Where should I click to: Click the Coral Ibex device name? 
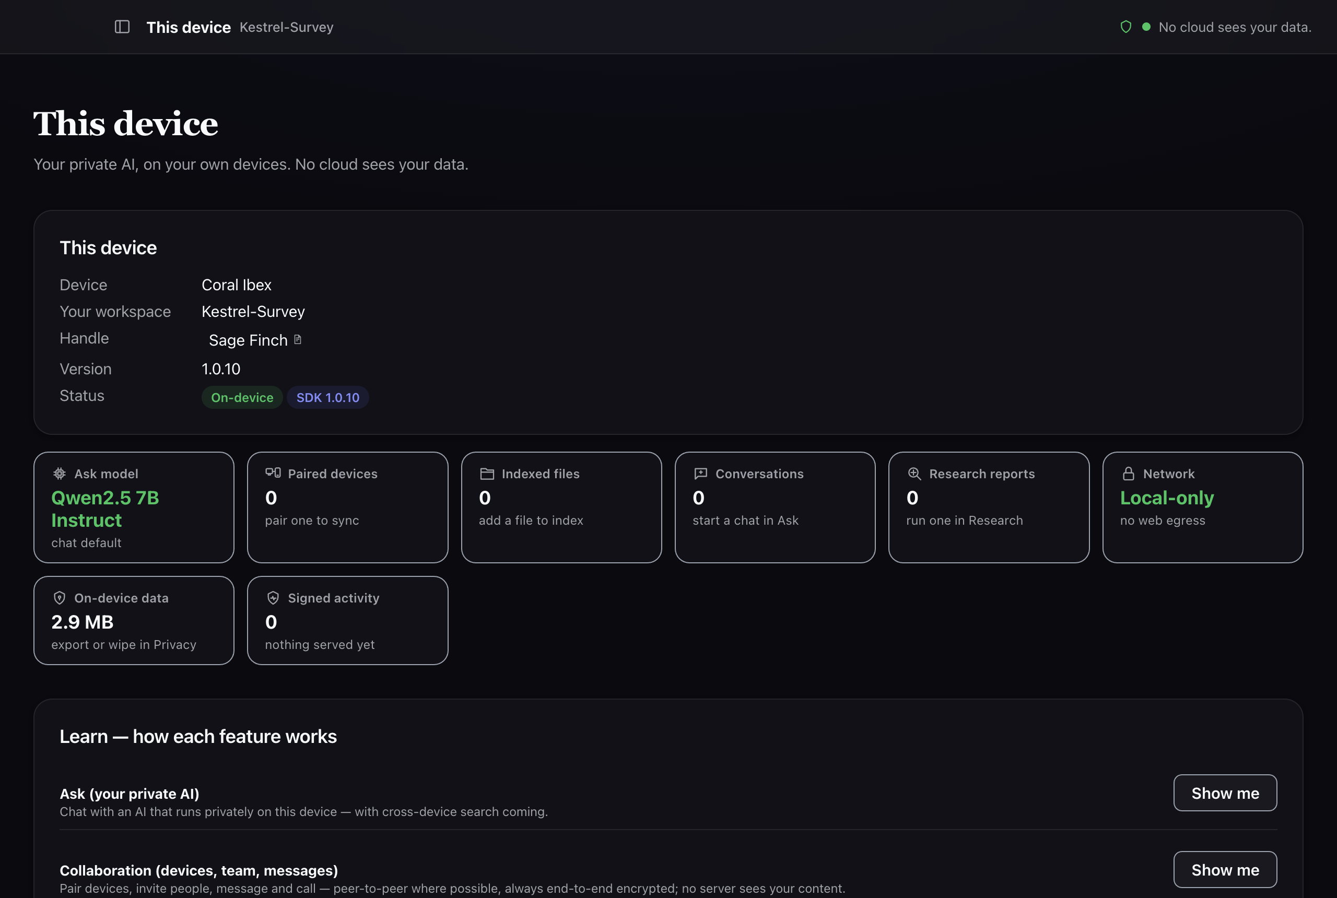[237, 285]
